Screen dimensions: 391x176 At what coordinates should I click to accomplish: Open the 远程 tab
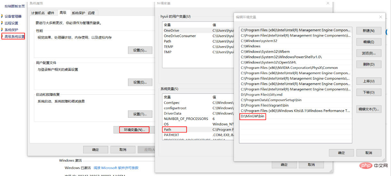coord(91,13)
